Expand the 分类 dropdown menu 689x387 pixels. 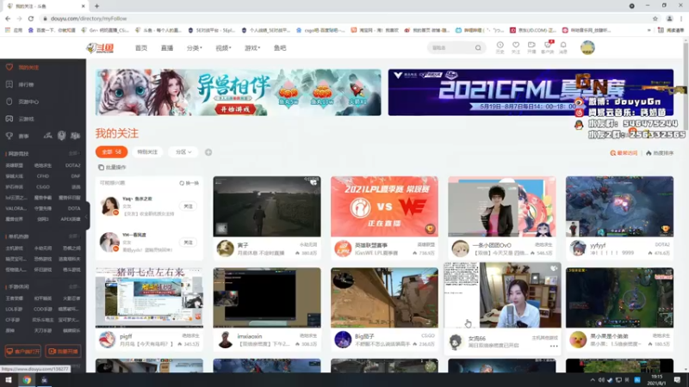click(194, 48)
